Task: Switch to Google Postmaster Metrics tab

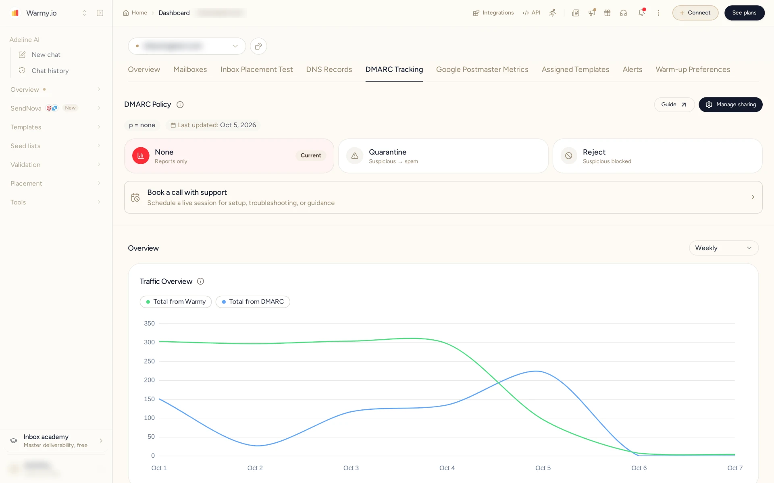Action: click(x=482, y=70)
